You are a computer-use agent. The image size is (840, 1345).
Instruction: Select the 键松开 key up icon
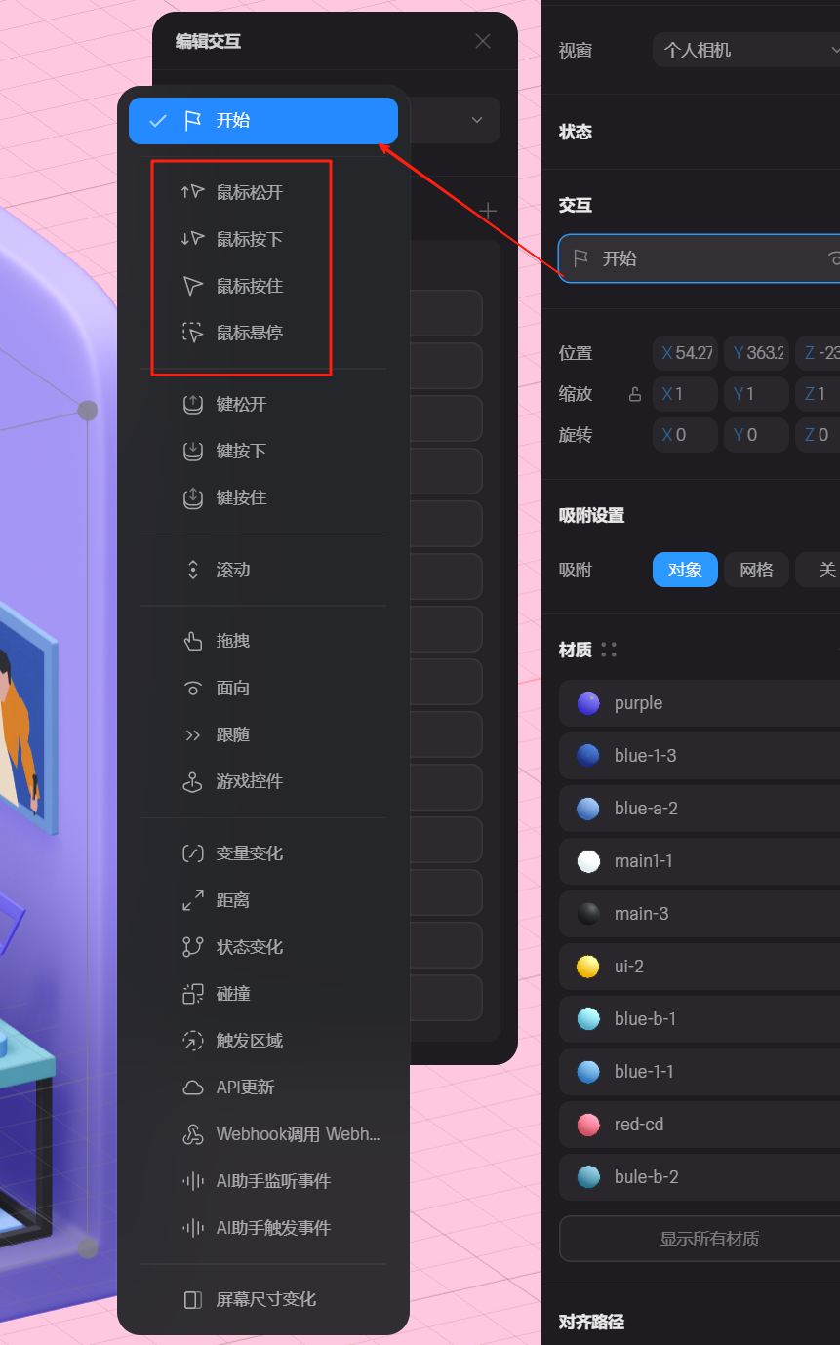[x=193, y=404]
